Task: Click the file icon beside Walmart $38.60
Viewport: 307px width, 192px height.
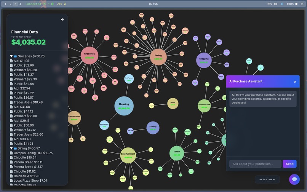Action: (x=11, y=116)
